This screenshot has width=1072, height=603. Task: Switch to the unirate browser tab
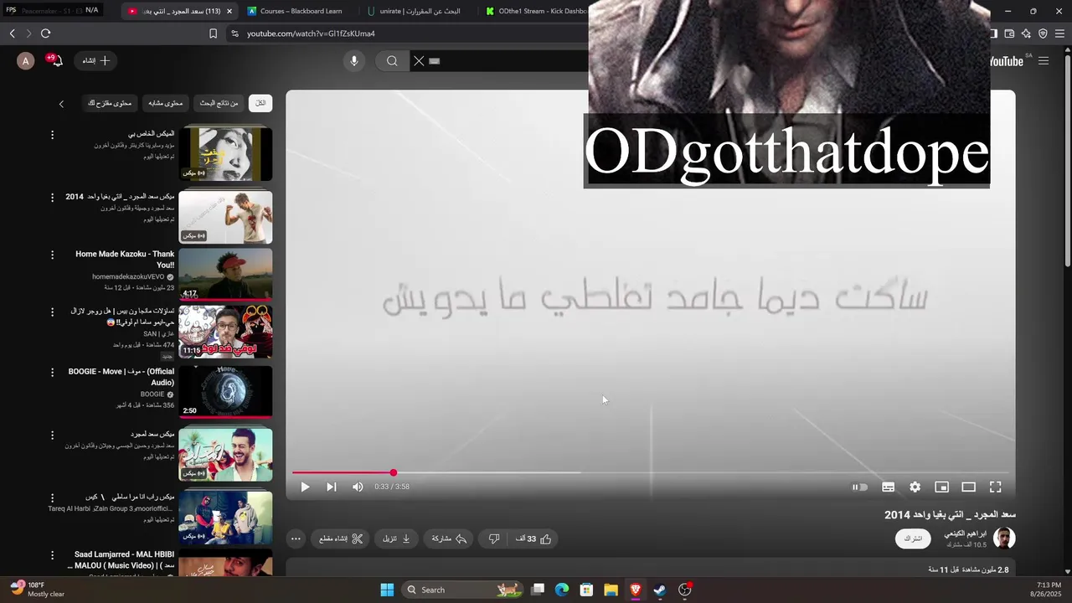click(x=419, y=11)
